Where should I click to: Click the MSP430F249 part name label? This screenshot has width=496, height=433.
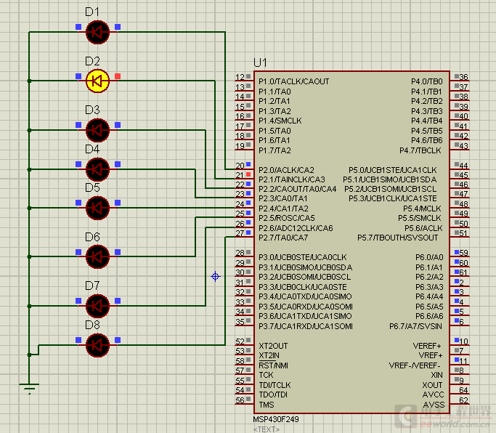tap(276, 419)
